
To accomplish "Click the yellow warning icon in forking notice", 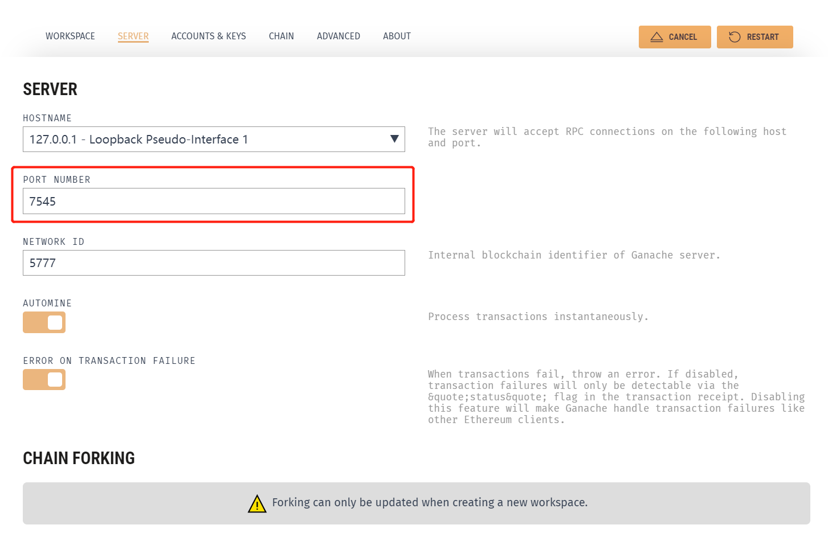I will [x=257, y=503].
